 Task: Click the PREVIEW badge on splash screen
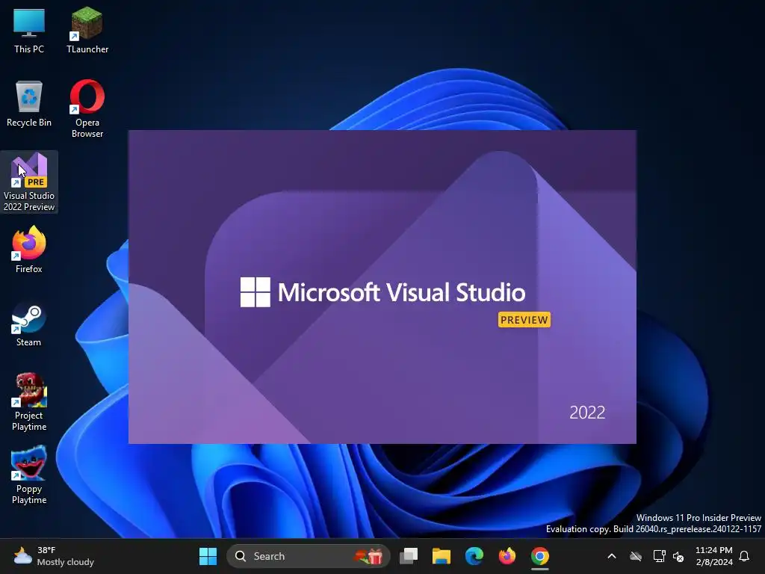[524, 320]
